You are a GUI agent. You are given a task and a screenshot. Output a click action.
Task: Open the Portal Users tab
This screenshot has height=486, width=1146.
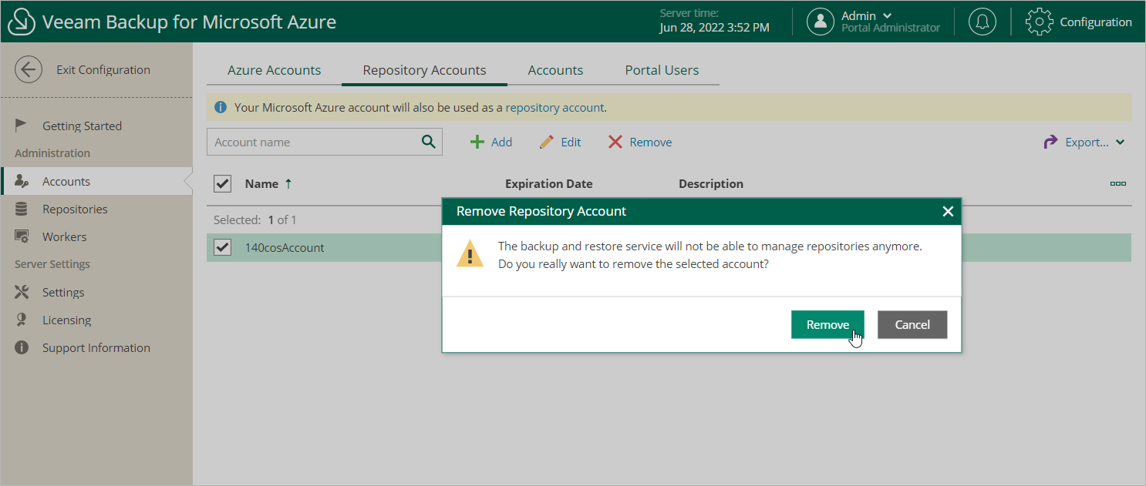coord(662,70)
